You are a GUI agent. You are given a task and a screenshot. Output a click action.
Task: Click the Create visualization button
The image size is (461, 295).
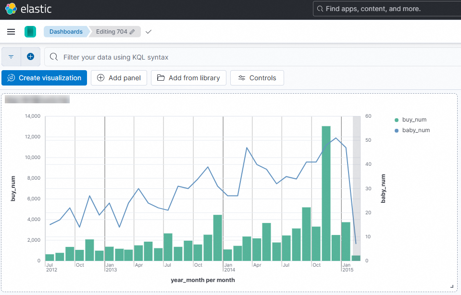pos(44,78)
